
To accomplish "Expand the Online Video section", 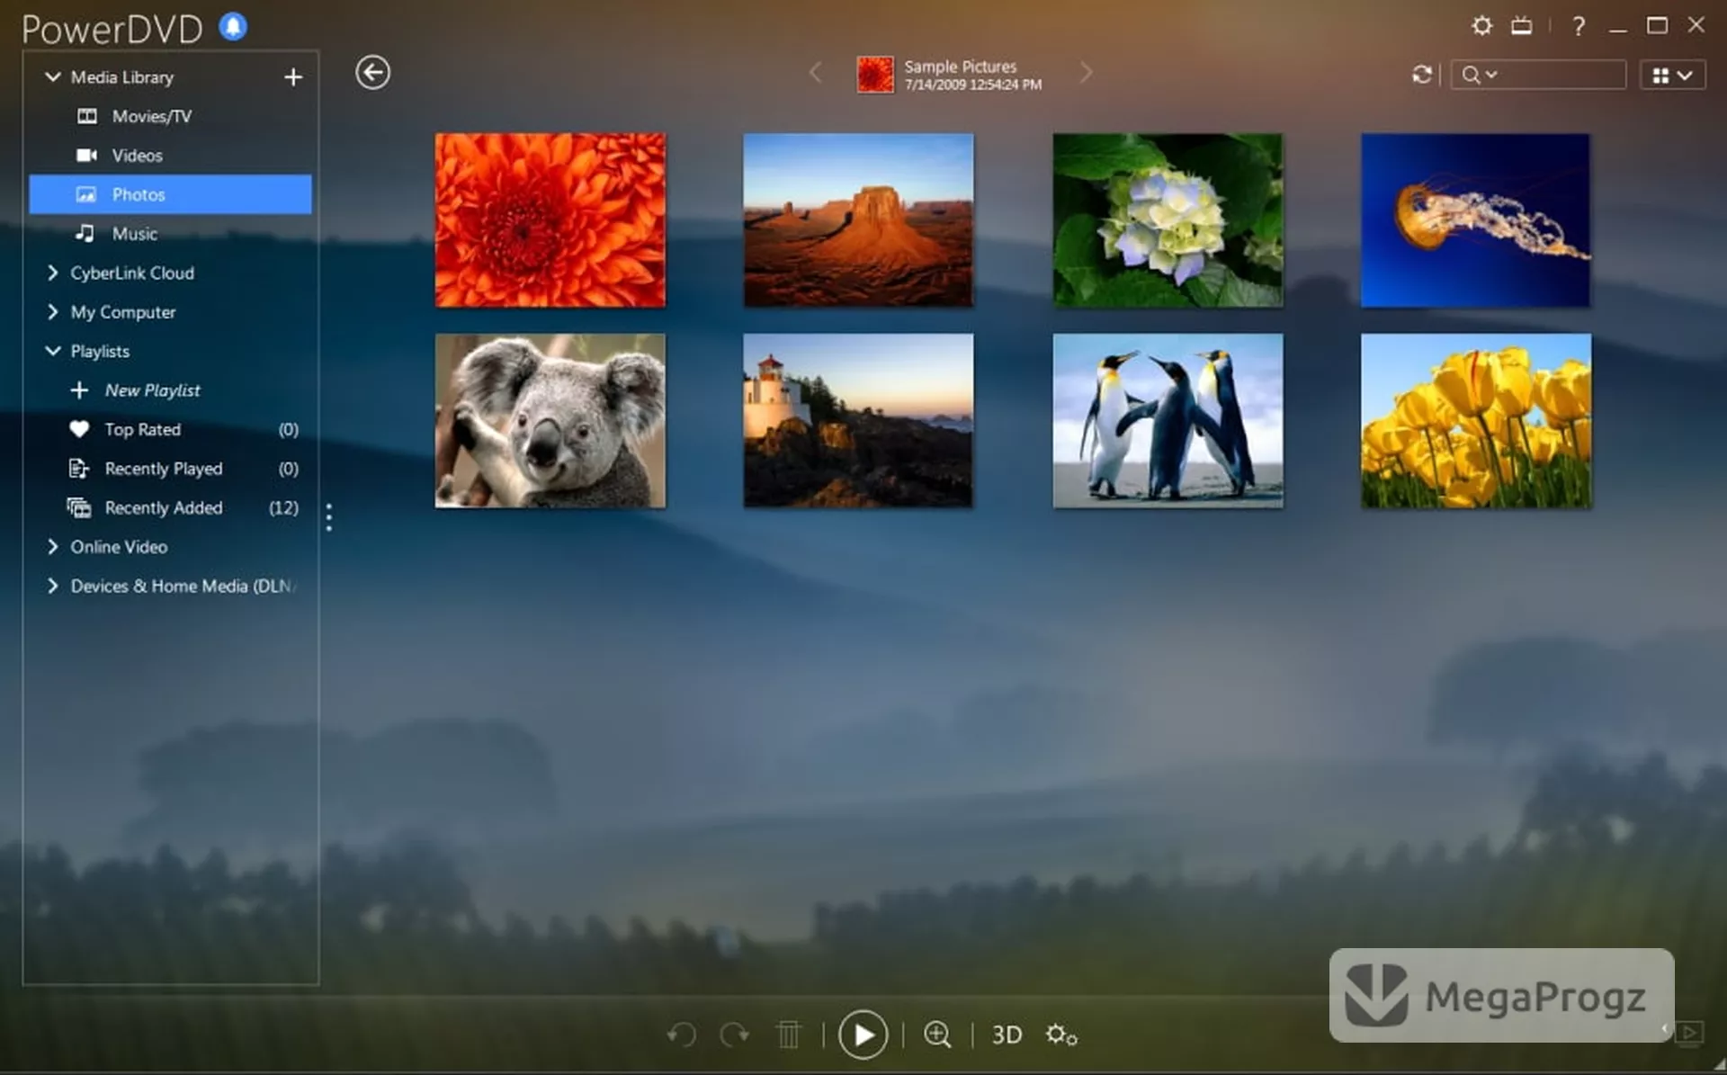I will tap(52, 546).
